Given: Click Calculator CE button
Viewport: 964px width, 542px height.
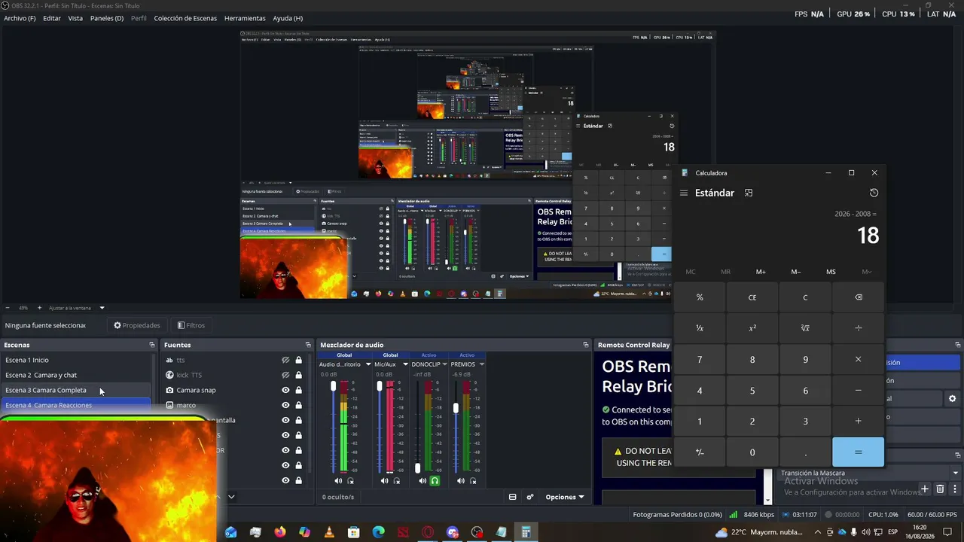Looking at the screenshot, I should coord(752,297).
